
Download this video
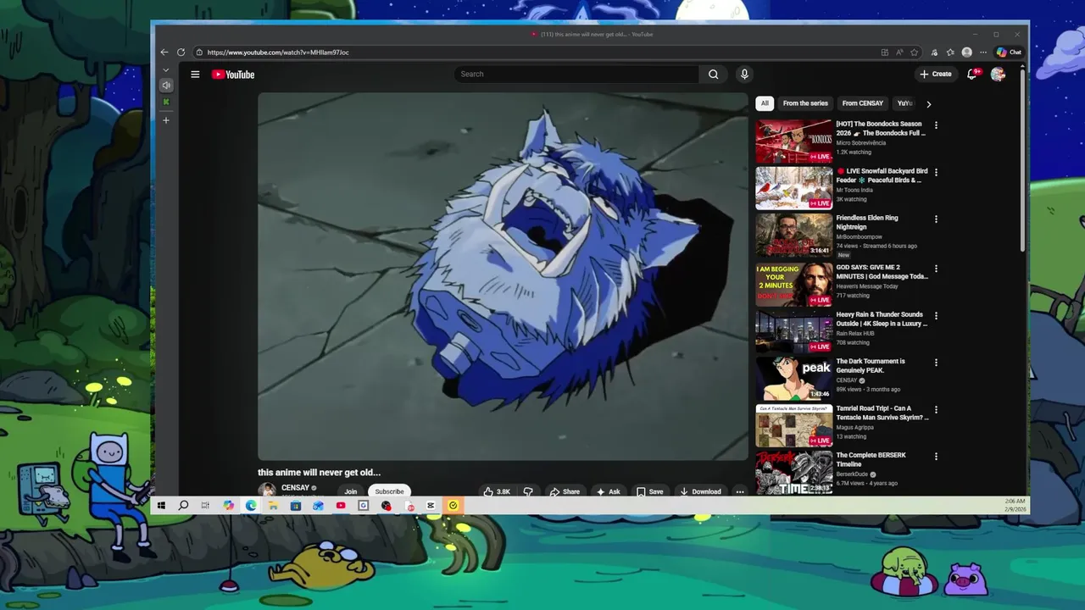pos(700,491)
